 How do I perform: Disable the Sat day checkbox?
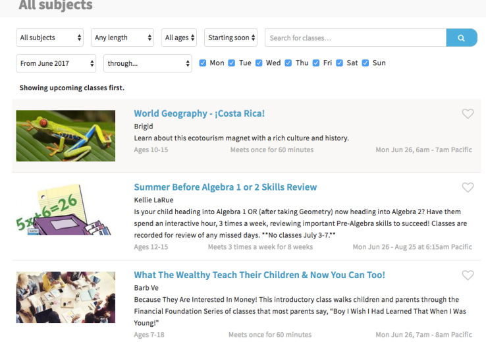340,63
